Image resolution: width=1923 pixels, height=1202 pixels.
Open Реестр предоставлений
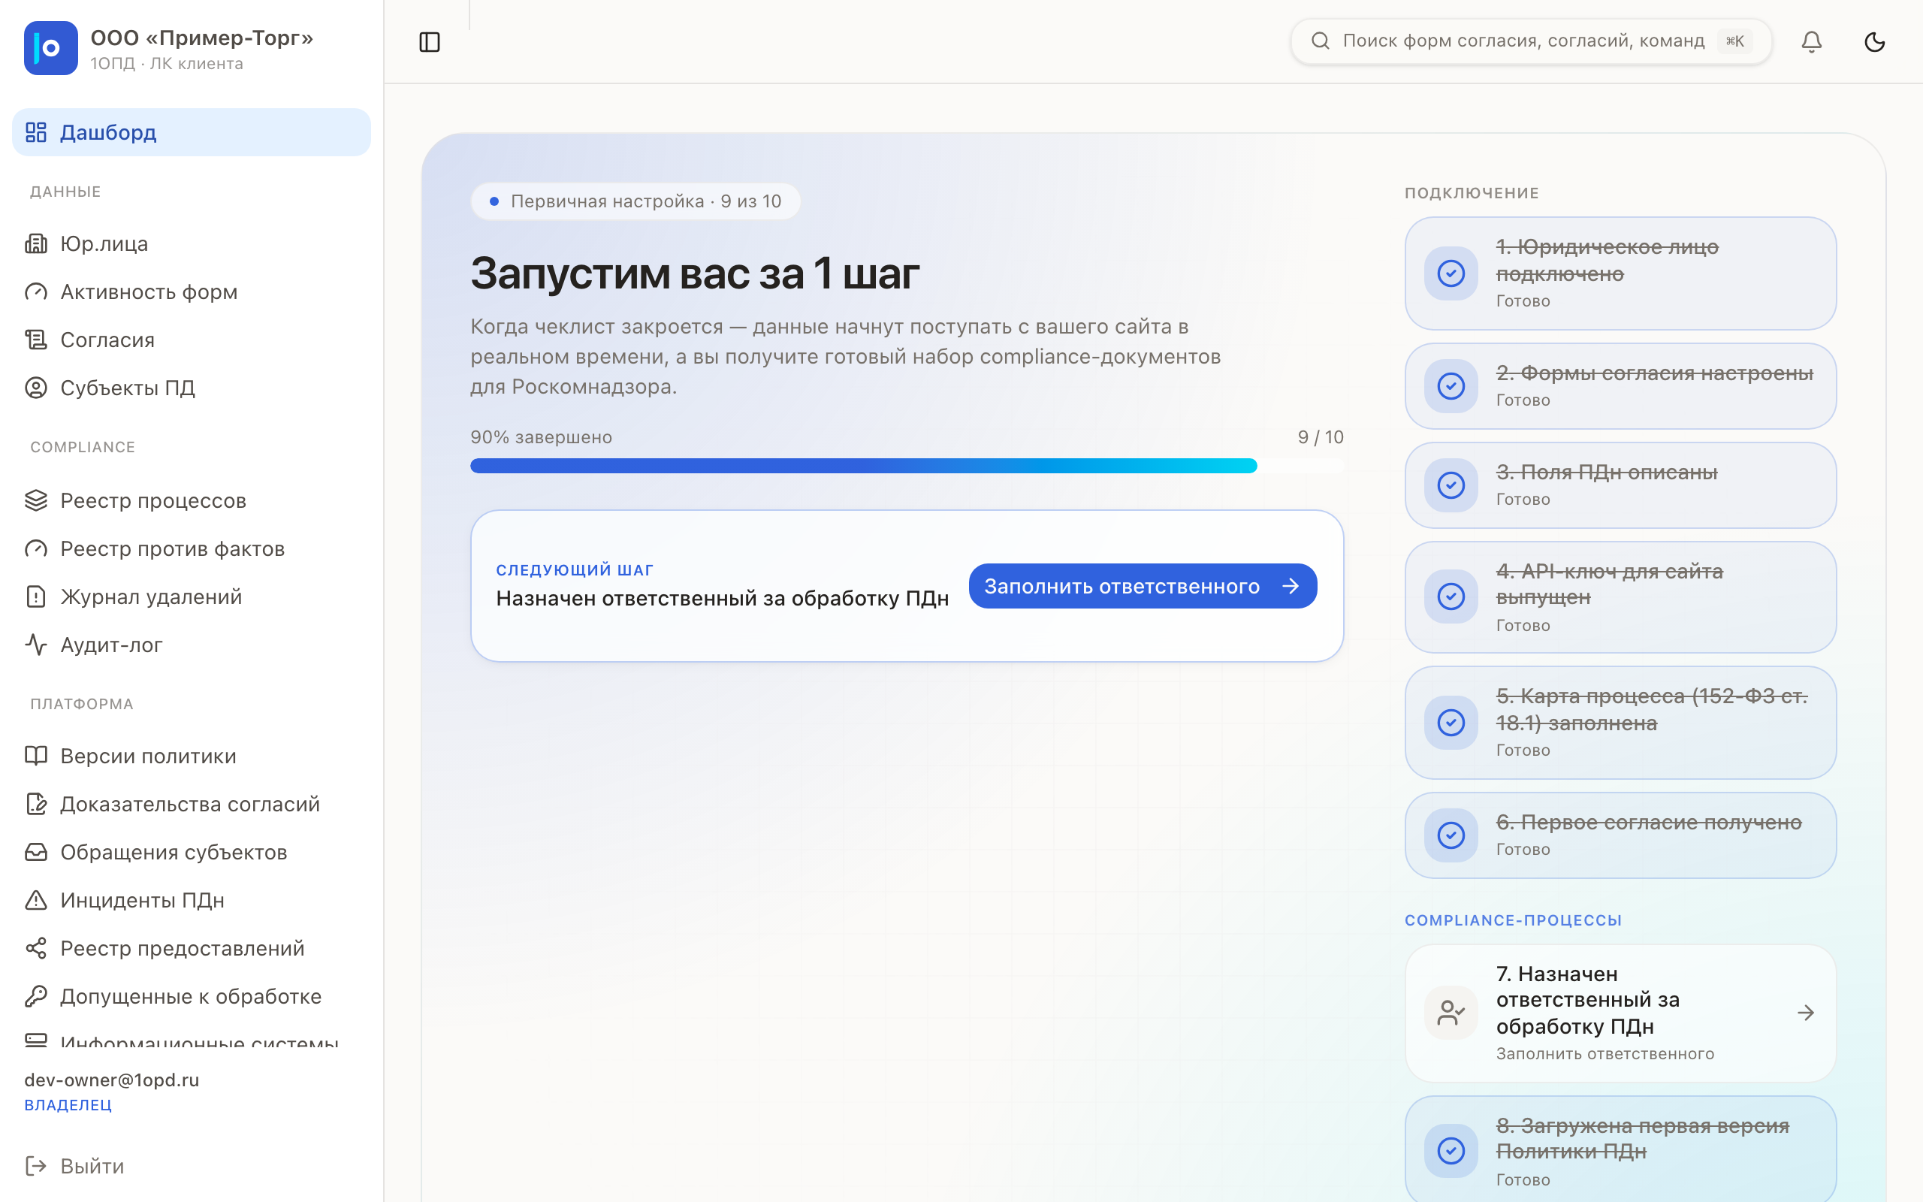[x=192, y=948]
